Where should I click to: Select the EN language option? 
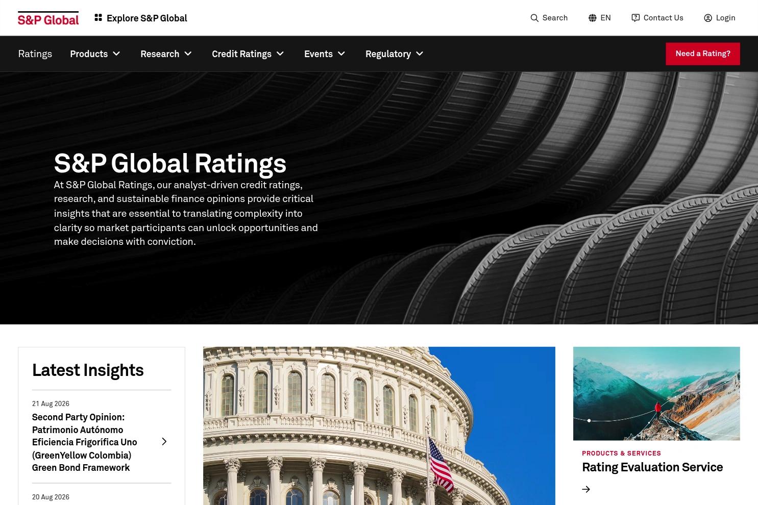point(605,18)
